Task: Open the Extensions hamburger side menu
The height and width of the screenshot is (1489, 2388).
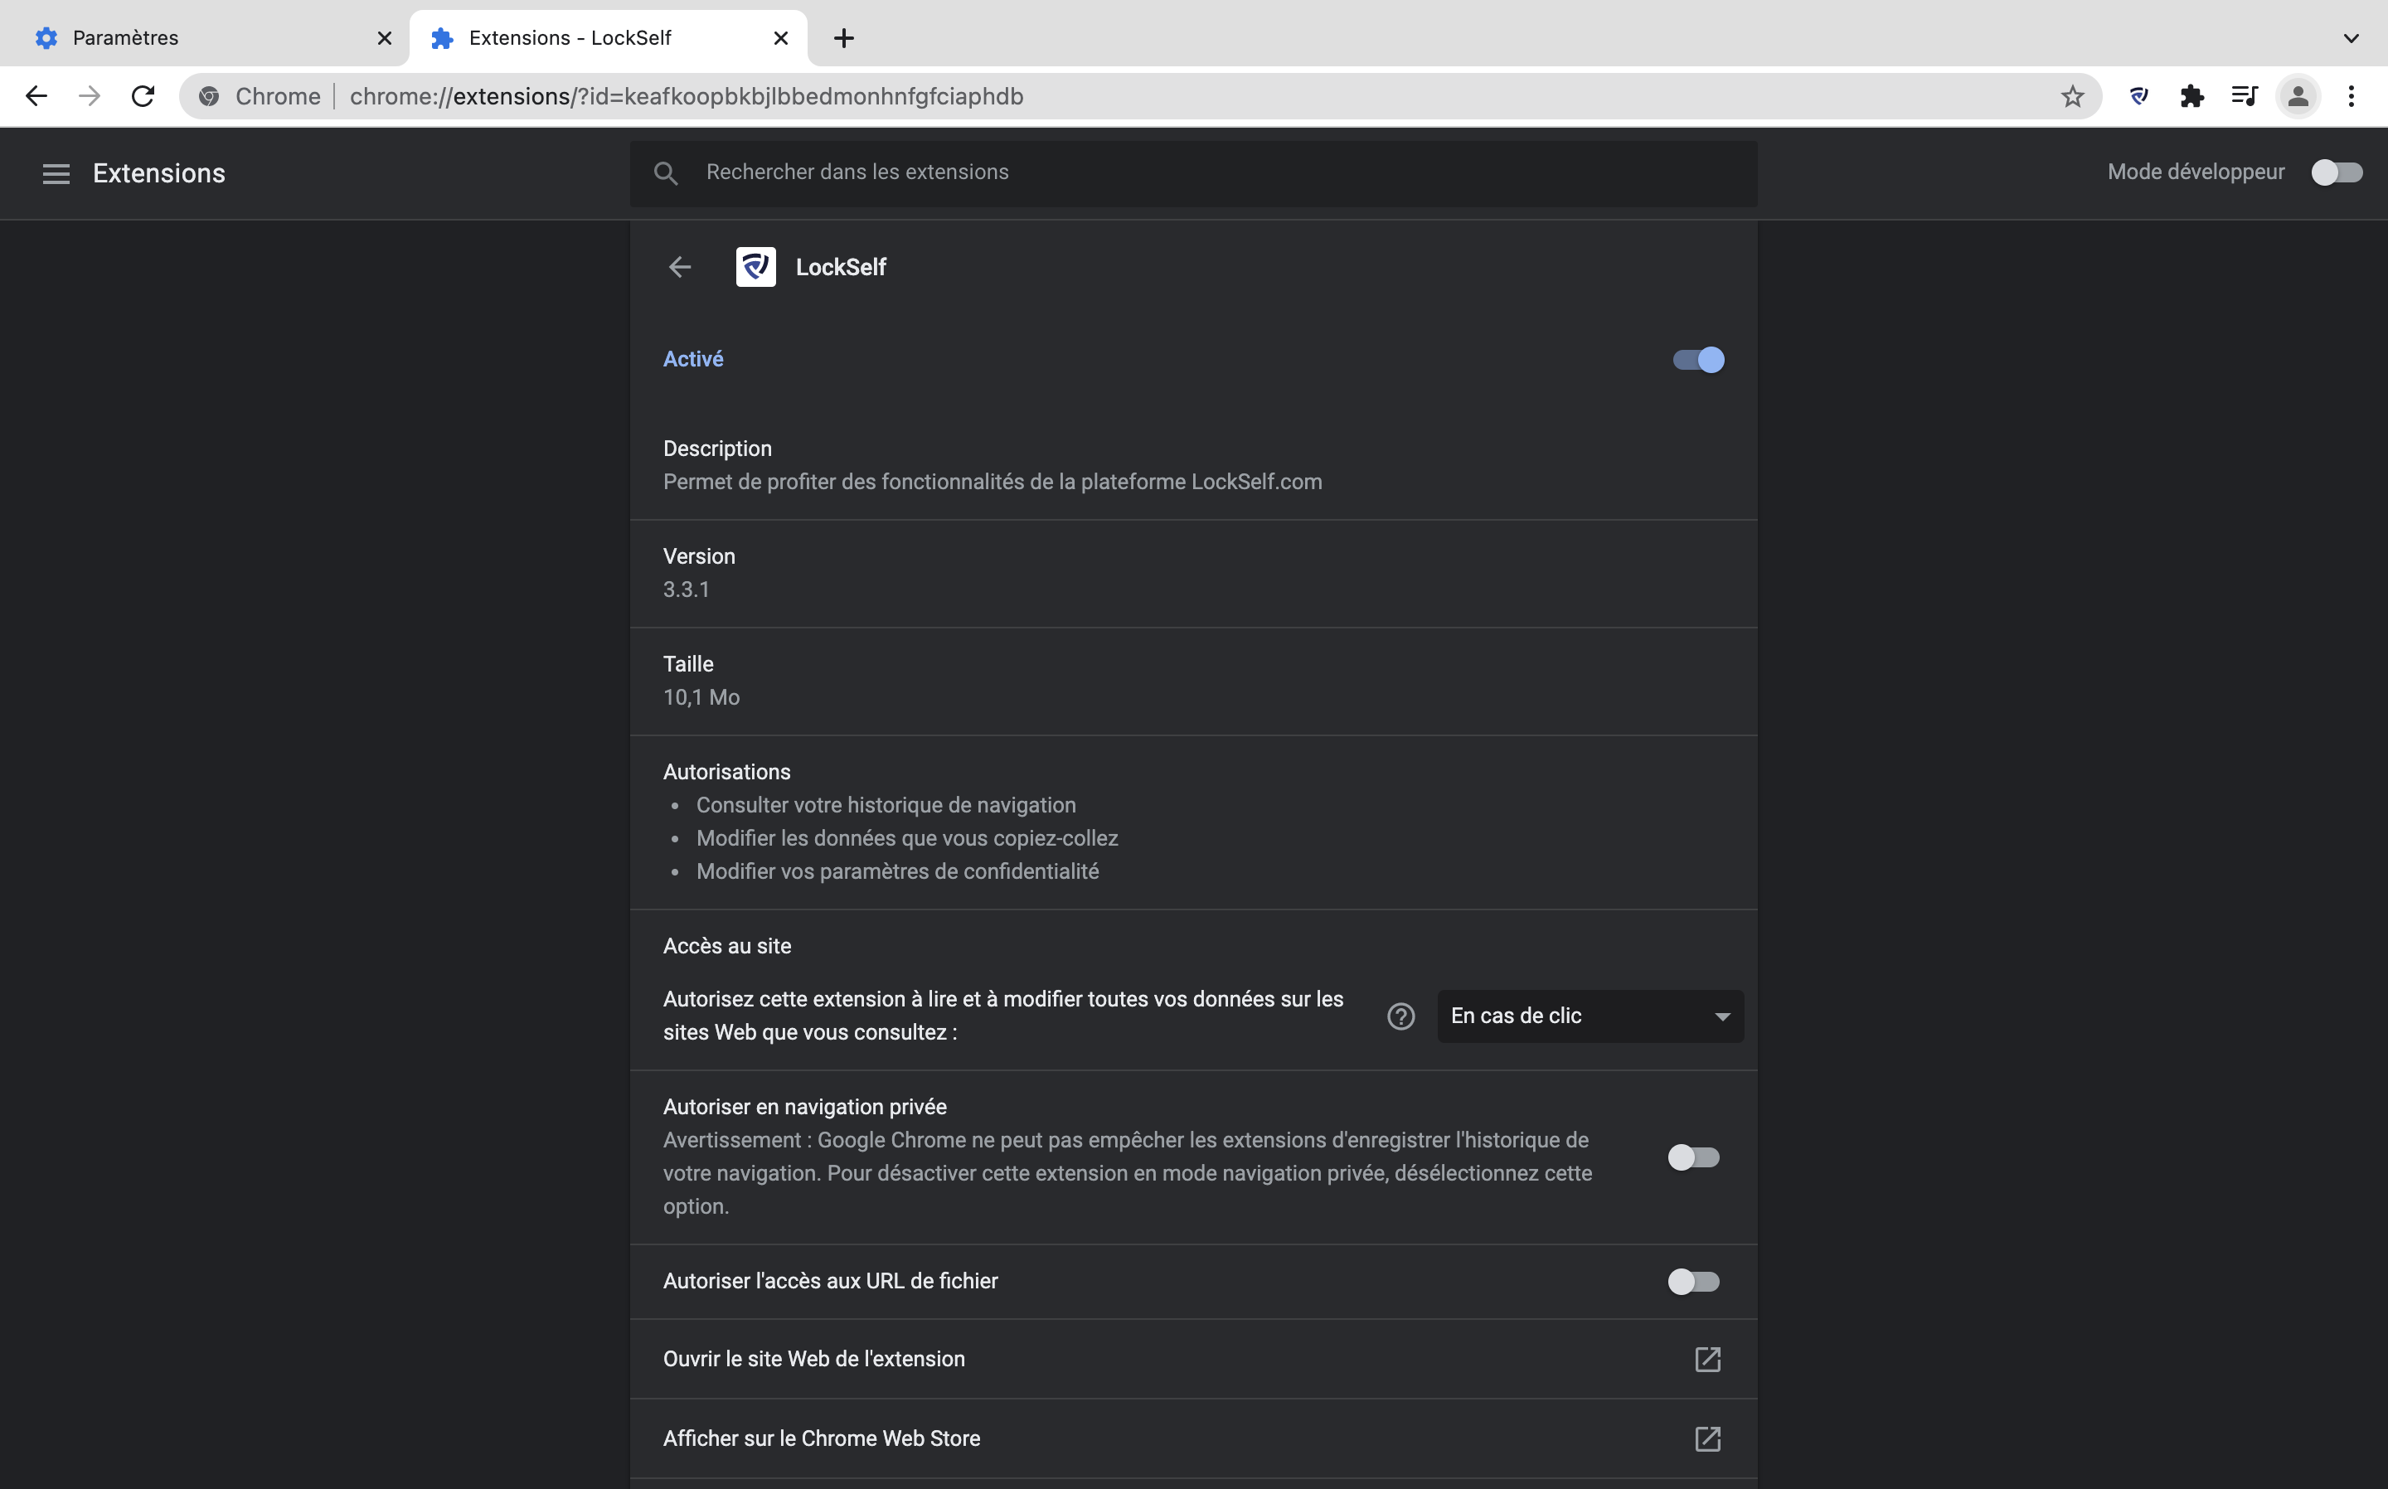Action: [x=56, y=173]
